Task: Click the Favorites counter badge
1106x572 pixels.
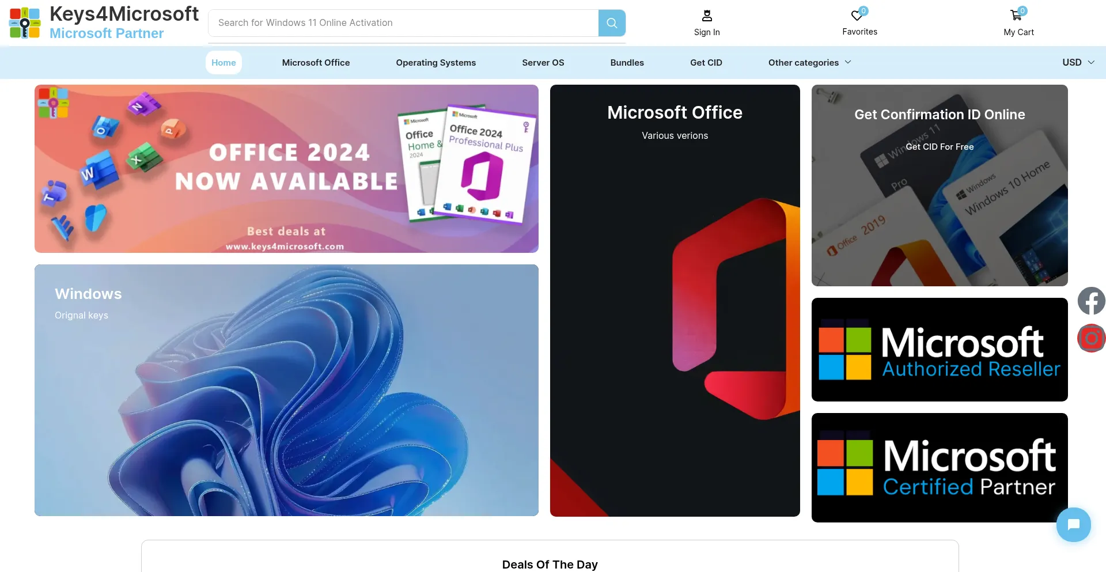Action: [863, 11]
